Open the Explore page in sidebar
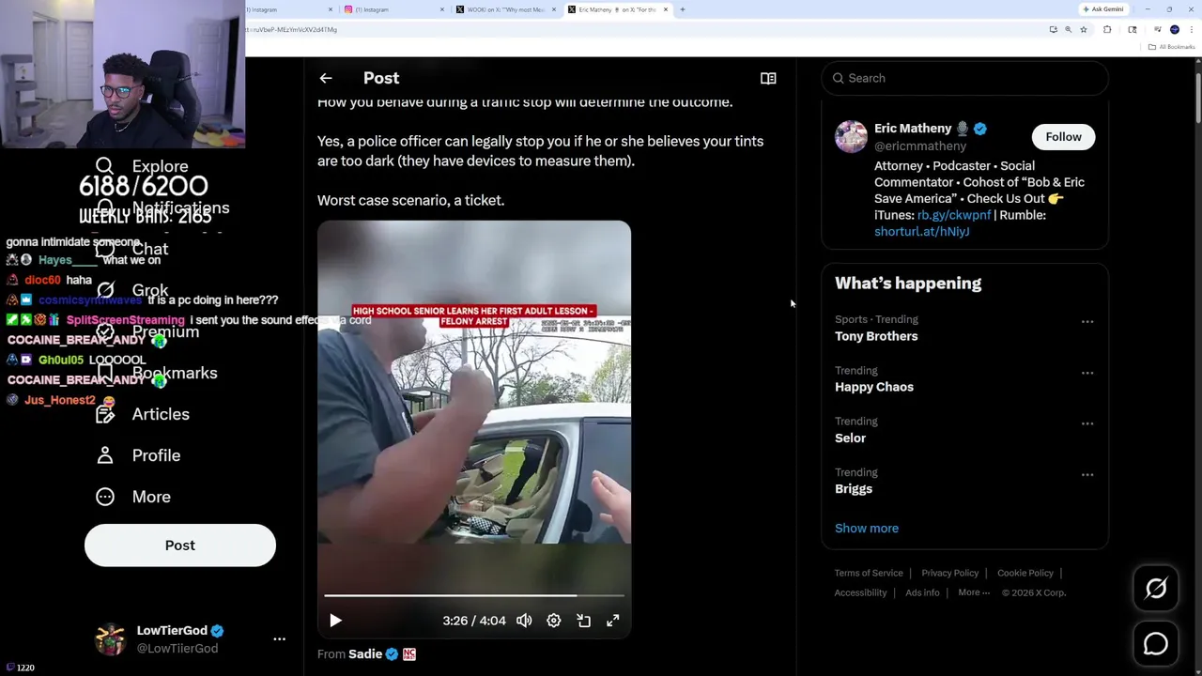 tap(160, 166)
